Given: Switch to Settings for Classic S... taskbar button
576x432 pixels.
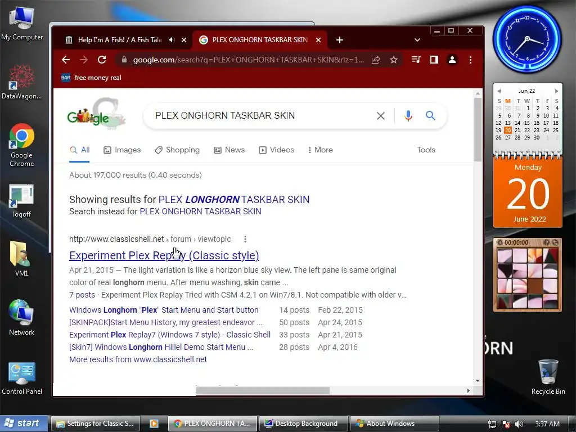Looking at the screenshot, I should click(95, 424).
